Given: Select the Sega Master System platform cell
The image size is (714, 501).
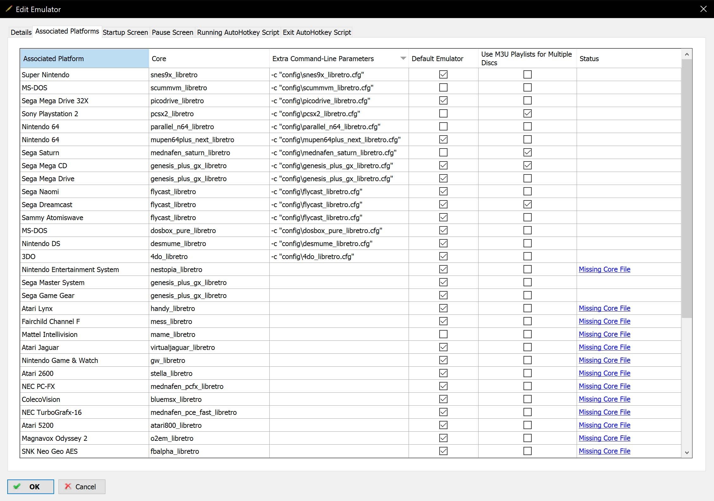Looking at the screenshot, I should click(x=85, y=282).
